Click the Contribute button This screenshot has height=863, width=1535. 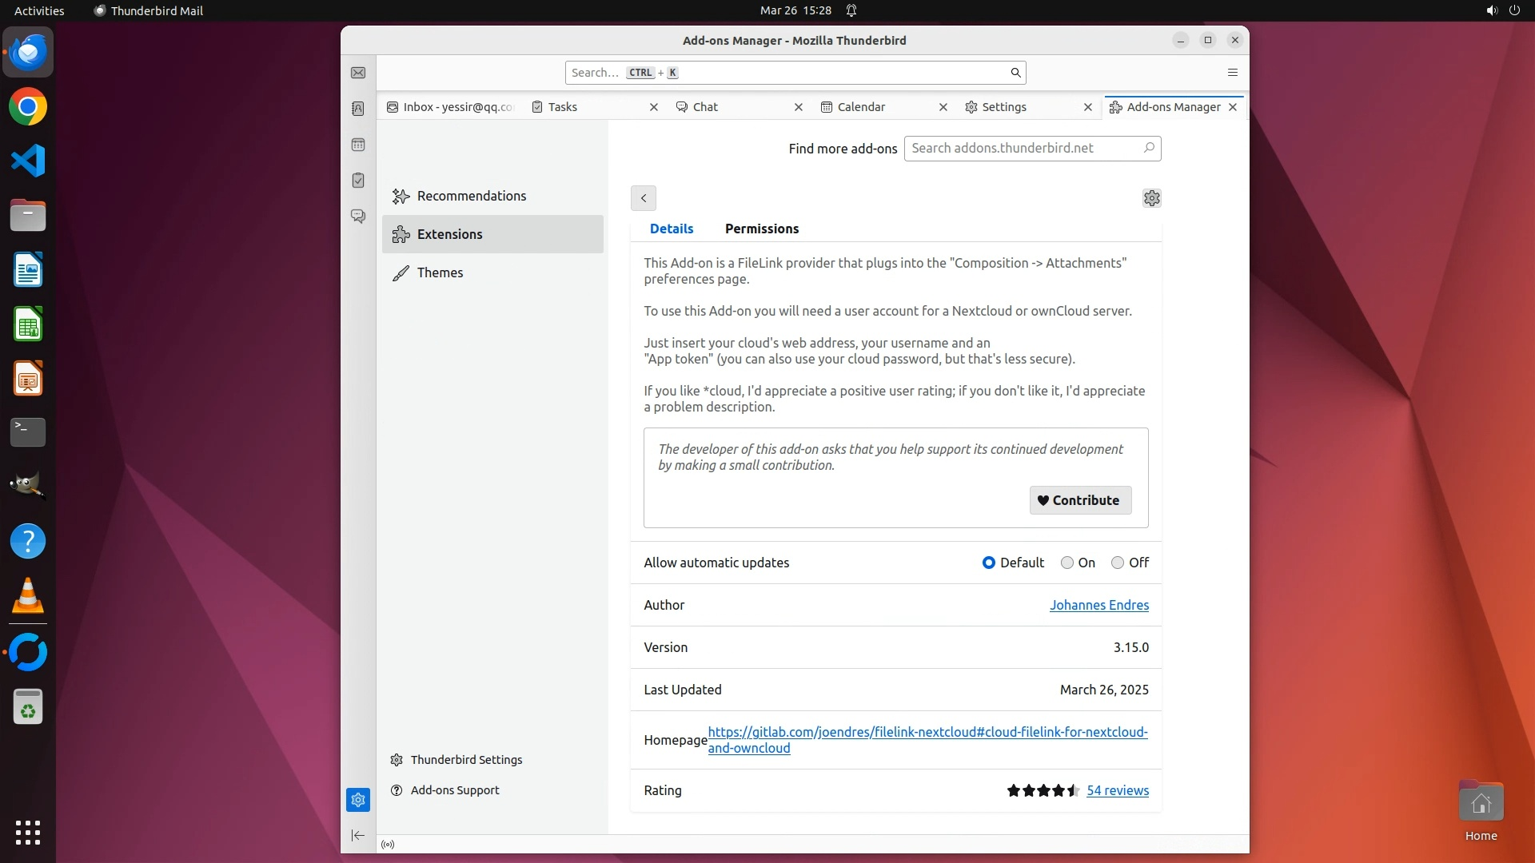click(1080, 501)
